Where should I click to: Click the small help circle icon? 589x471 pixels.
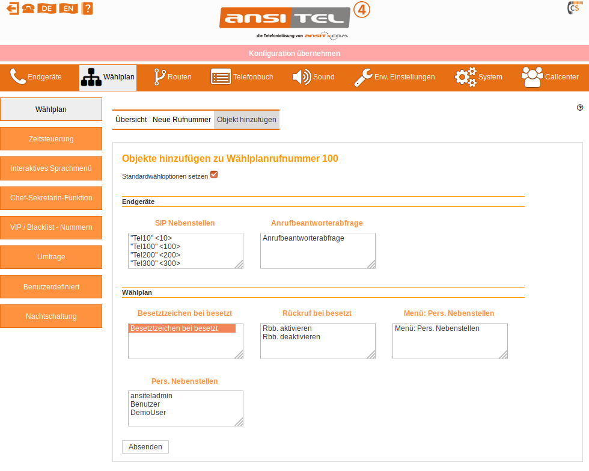click(x=580, y=108)
